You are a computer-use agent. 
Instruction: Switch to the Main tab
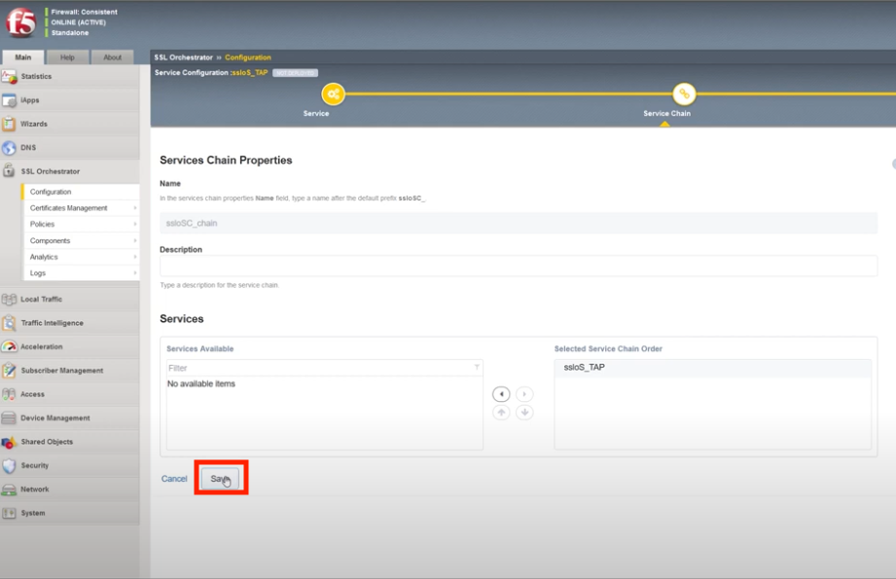coord(22,57)
